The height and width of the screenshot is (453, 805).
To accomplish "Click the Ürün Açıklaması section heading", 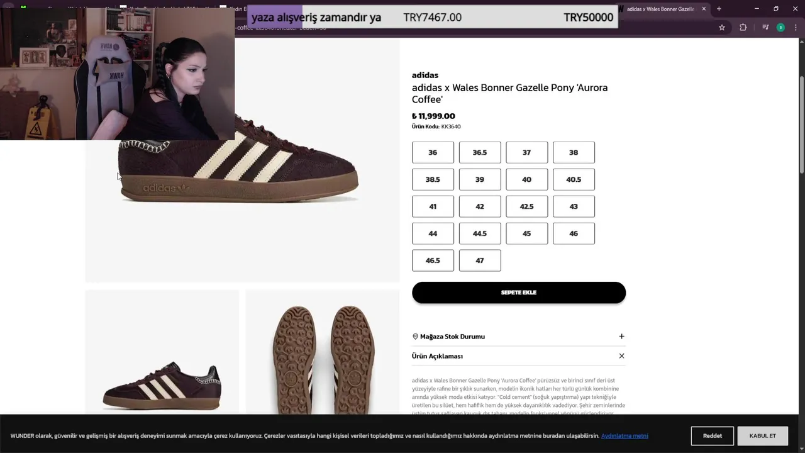I will tap(437, 356).
